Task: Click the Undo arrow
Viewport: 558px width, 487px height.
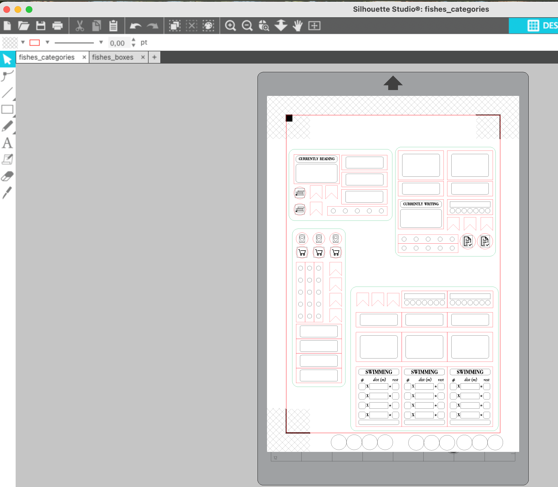Action: [136, 26]
